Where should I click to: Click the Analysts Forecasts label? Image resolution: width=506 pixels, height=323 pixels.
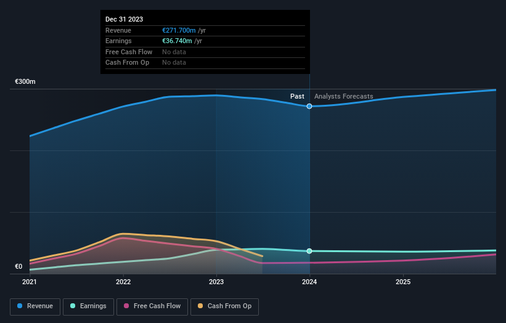(344, 97)
